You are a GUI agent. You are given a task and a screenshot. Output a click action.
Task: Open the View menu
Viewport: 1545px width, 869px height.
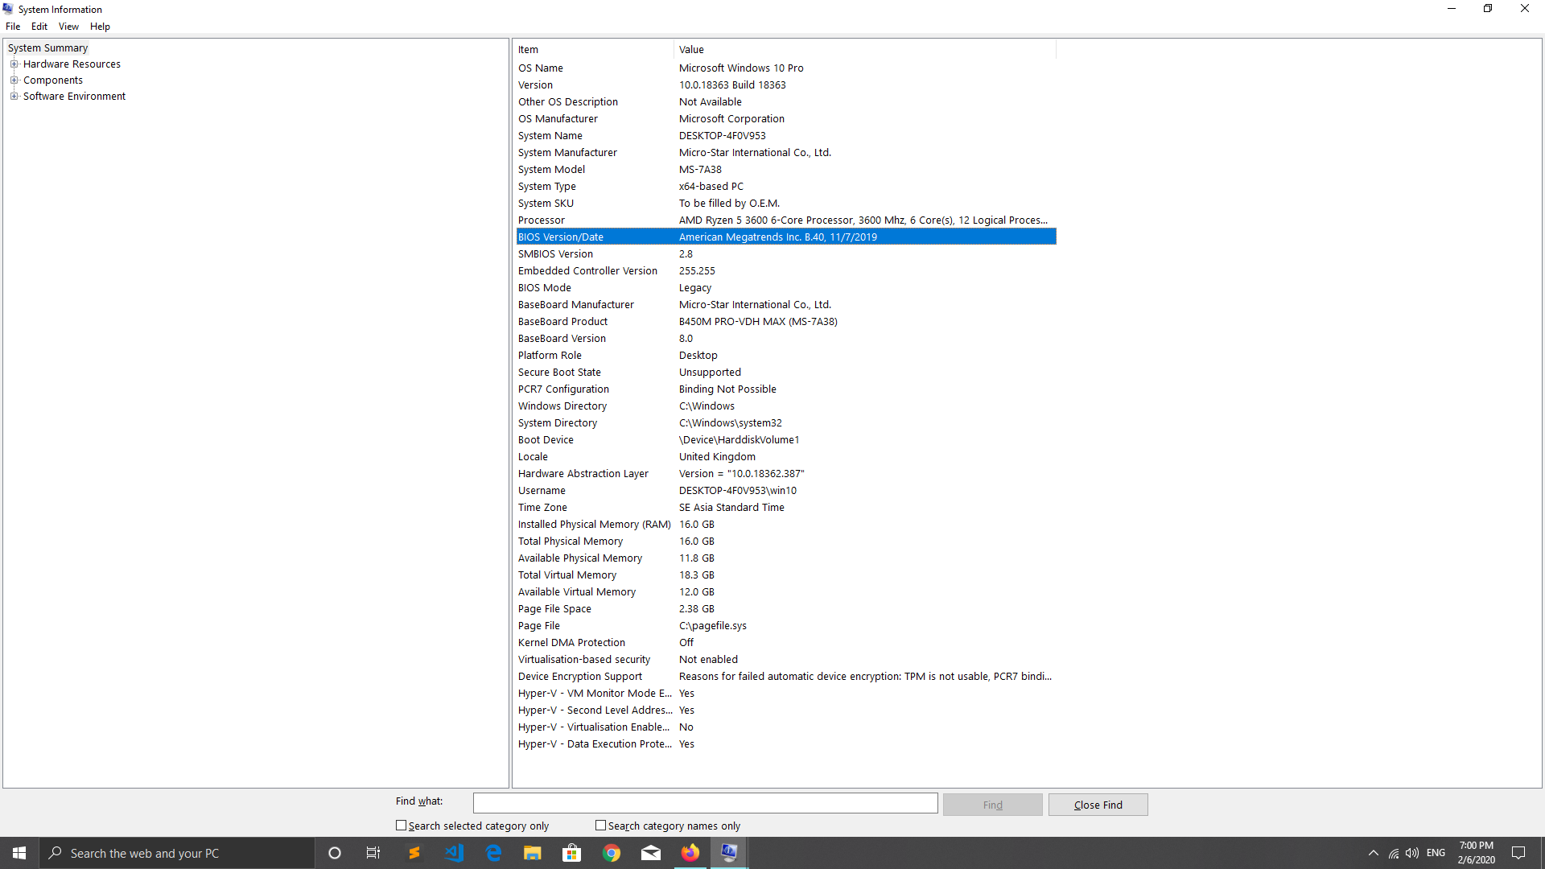pyautogui.click(x=68, y=27)
